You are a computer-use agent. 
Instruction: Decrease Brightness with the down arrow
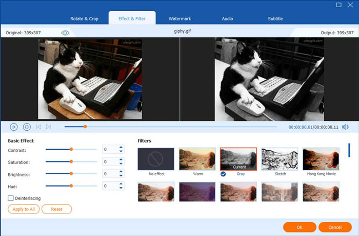121,176
